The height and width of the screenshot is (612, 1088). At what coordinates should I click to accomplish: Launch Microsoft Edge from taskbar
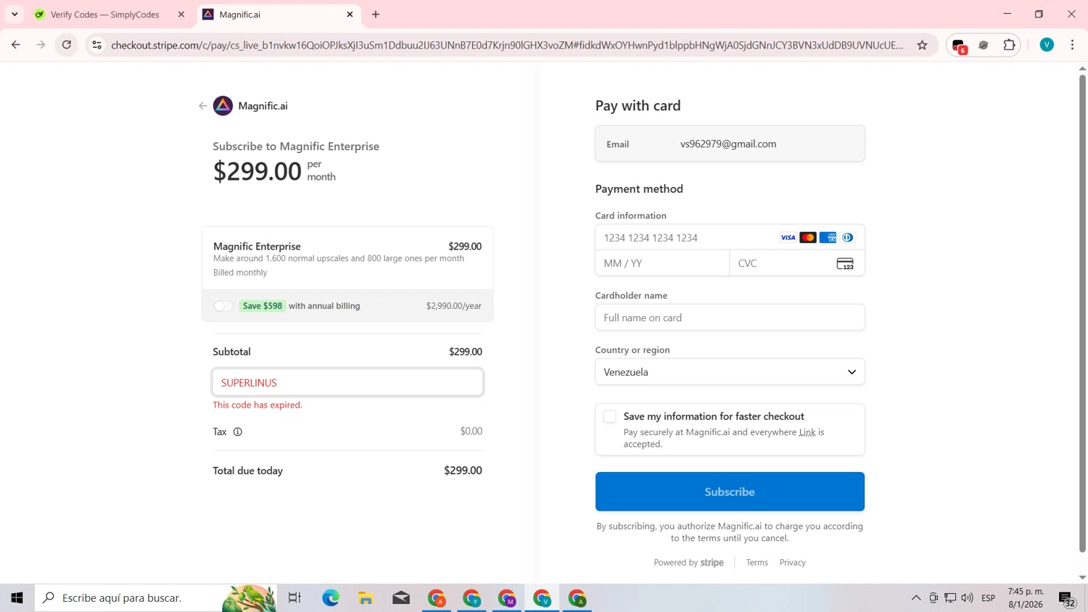(x=331, y=598)
